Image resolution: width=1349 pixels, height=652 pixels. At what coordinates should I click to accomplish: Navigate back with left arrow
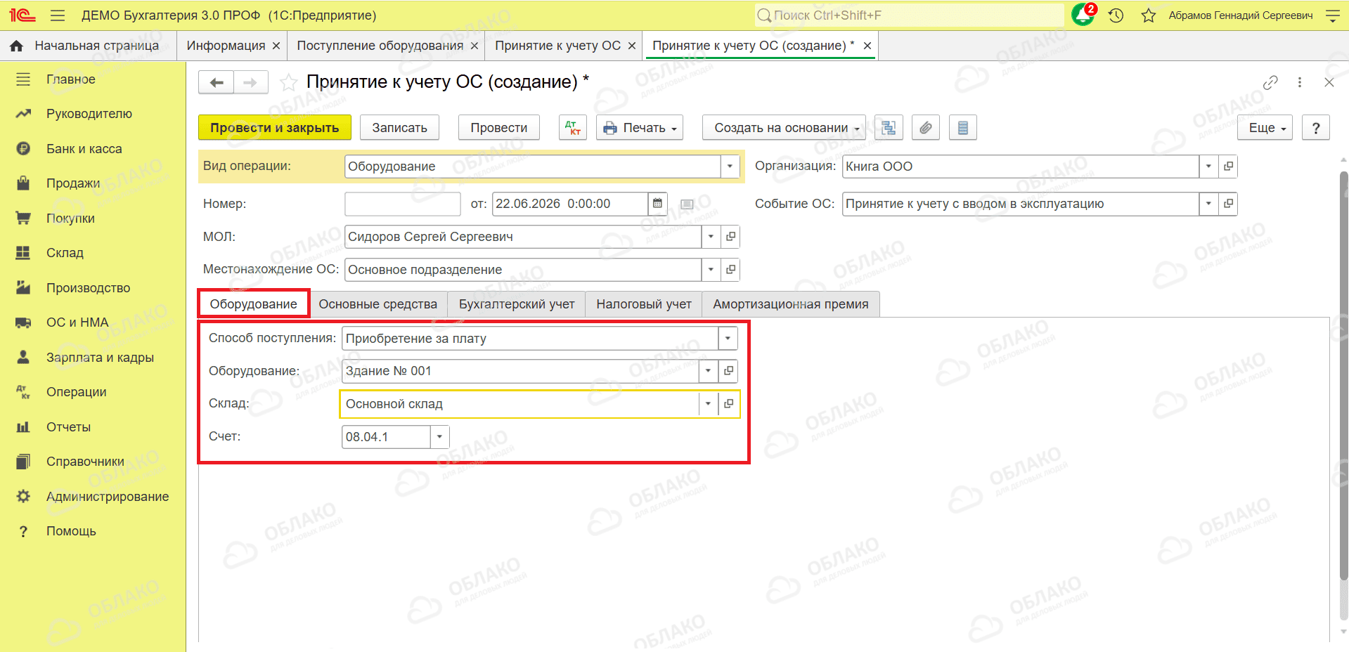[217, 82]
